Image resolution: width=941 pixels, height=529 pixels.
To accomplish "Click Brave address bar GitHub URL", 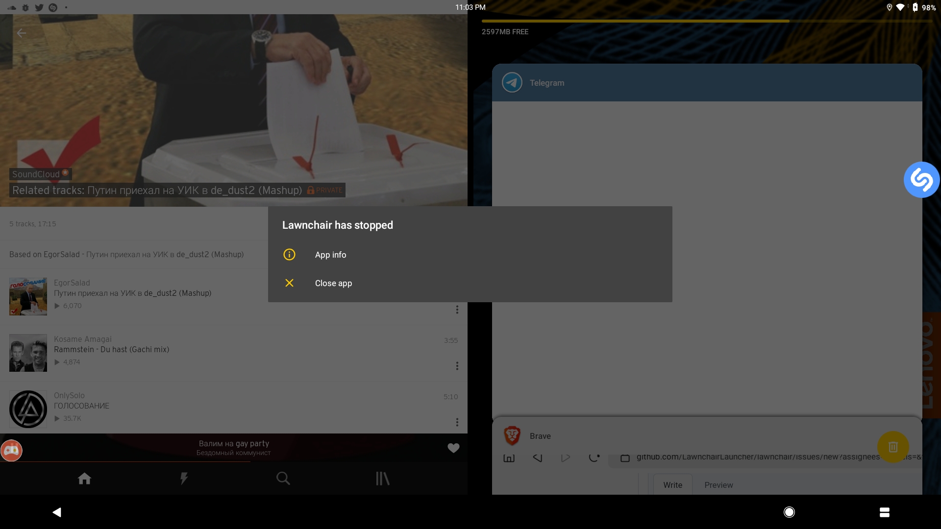I will (765, 457).
